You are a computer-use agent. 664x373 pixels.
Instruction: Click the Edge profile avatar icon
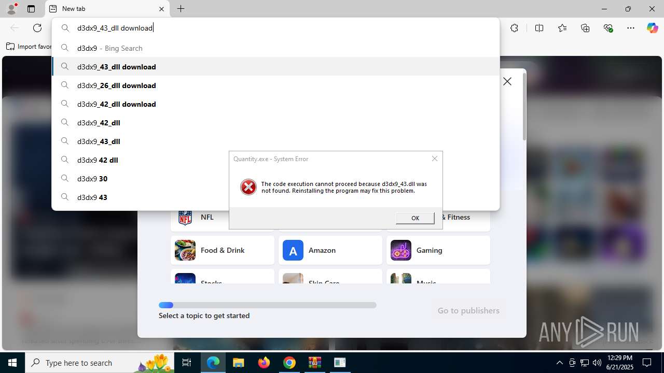[11, 9]
